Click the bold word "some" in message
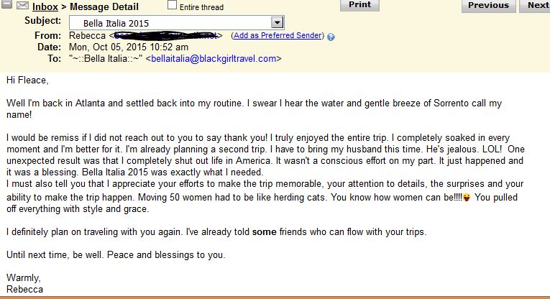 coord(264,232)
